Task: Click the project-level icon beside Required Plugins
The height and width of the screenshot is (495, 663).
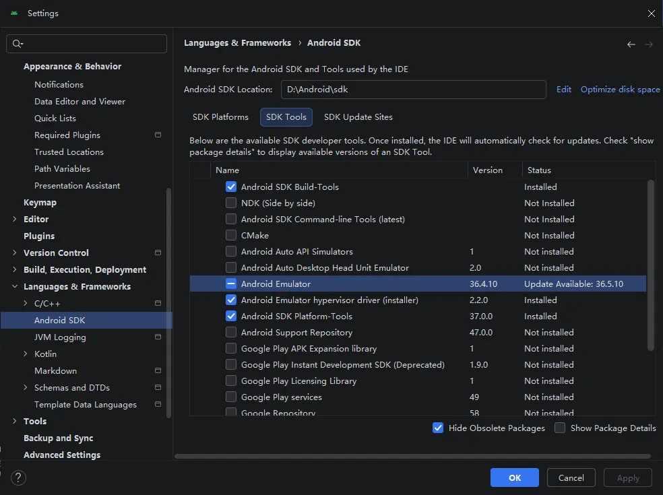Action: (x=158, y=135)
